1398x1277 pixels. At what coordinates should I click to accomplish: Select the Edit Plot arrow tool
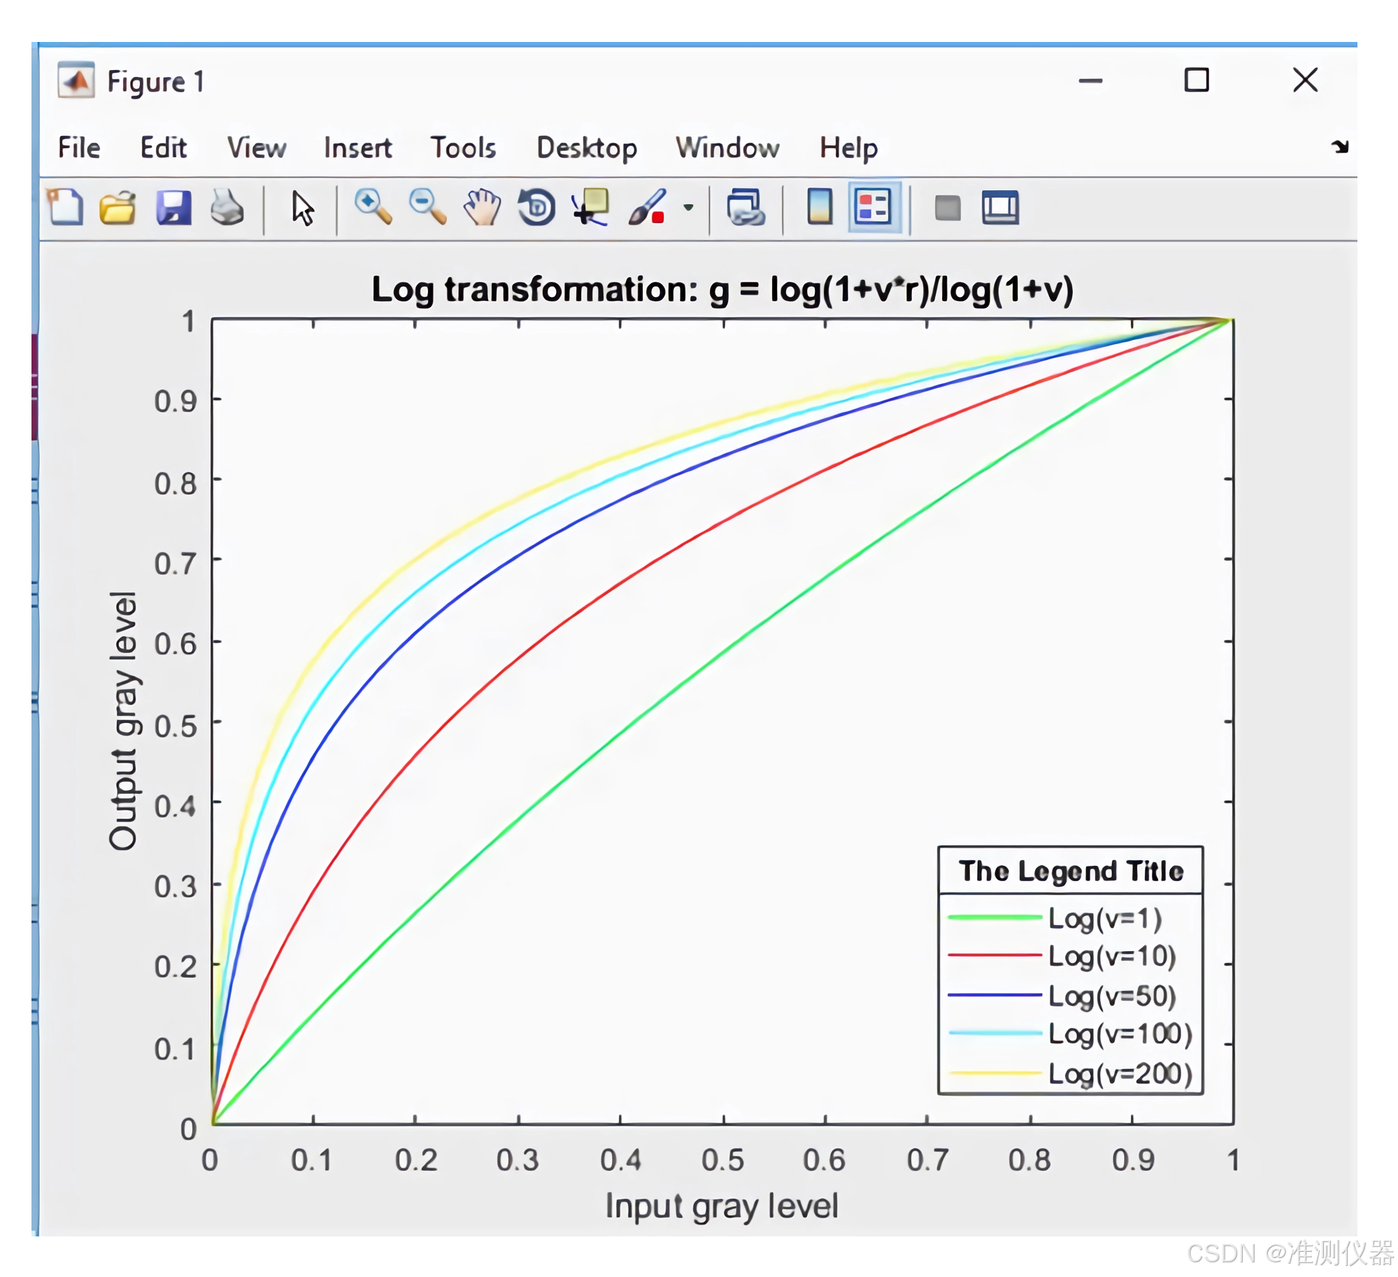coord(302,208)
